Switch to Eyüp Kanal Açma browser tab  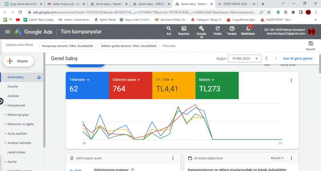[x=23, y=4]
